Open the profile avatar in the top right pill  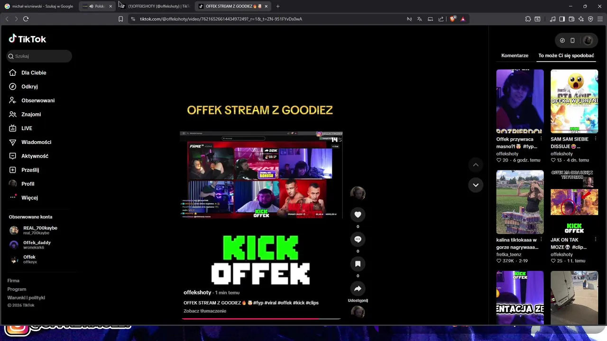(x=588, y=41)
